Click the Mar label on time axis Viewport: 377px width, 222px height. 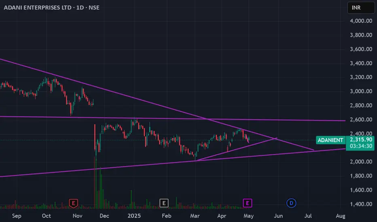pyautogui.click(x=195, y=216)
